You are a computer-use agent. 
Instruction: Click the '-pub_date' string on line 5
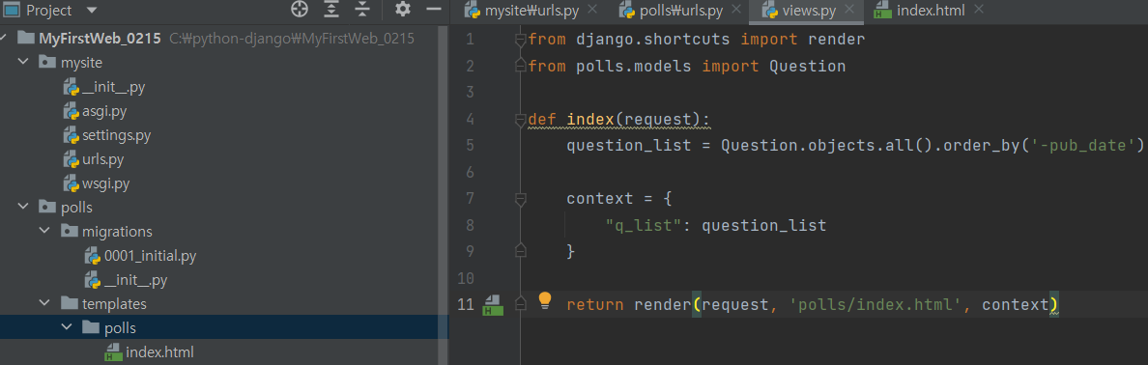pos(1087,145)
